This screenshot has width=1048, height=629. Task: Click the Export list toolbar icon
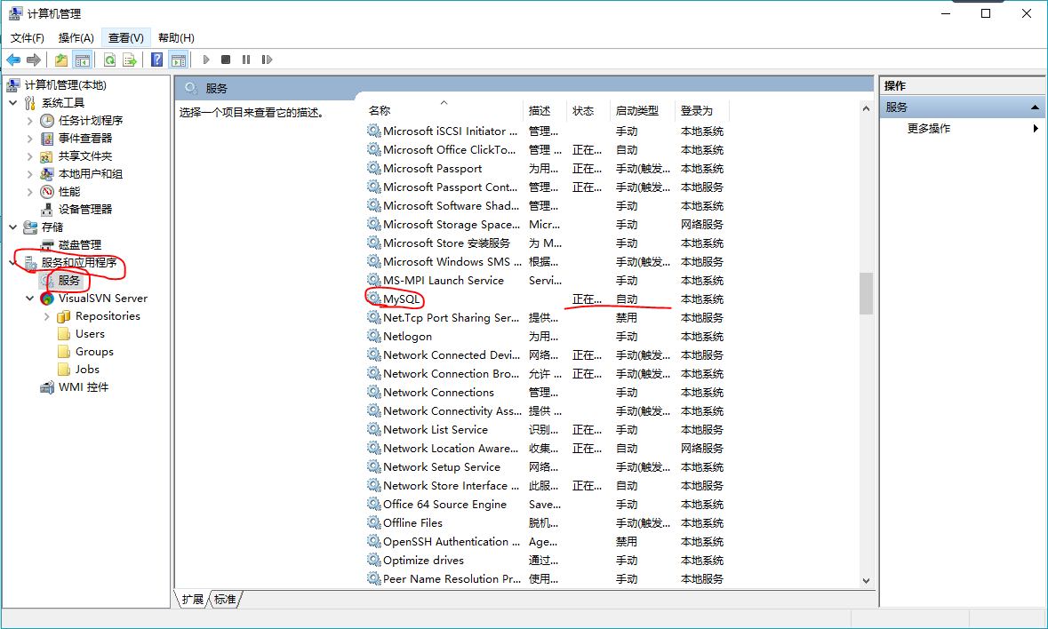click(x=130, y=60)
